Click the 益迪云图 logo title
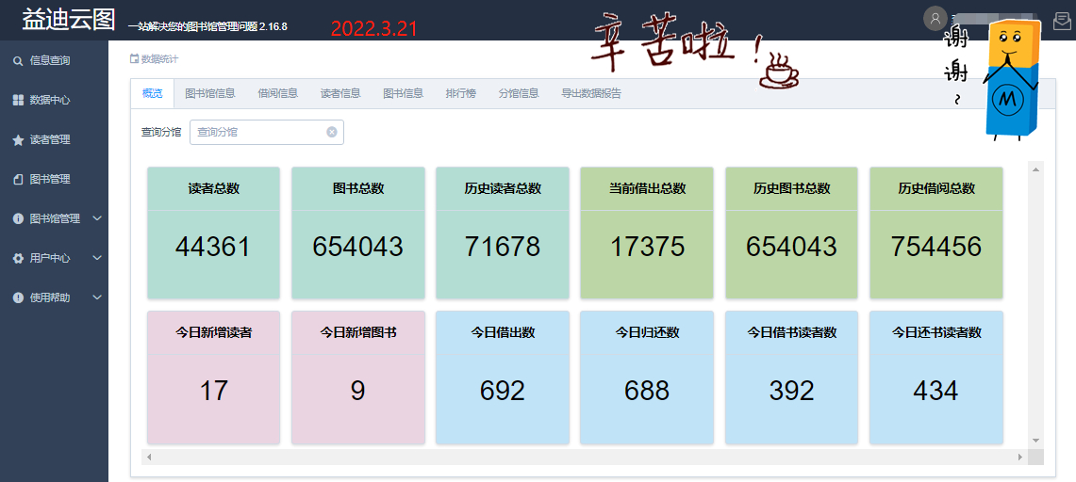The image size is (1076, 482). [x=68, y=20]
